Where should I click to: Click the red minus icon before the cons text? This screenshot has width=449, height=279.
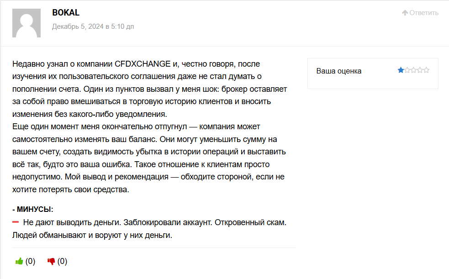16,222
